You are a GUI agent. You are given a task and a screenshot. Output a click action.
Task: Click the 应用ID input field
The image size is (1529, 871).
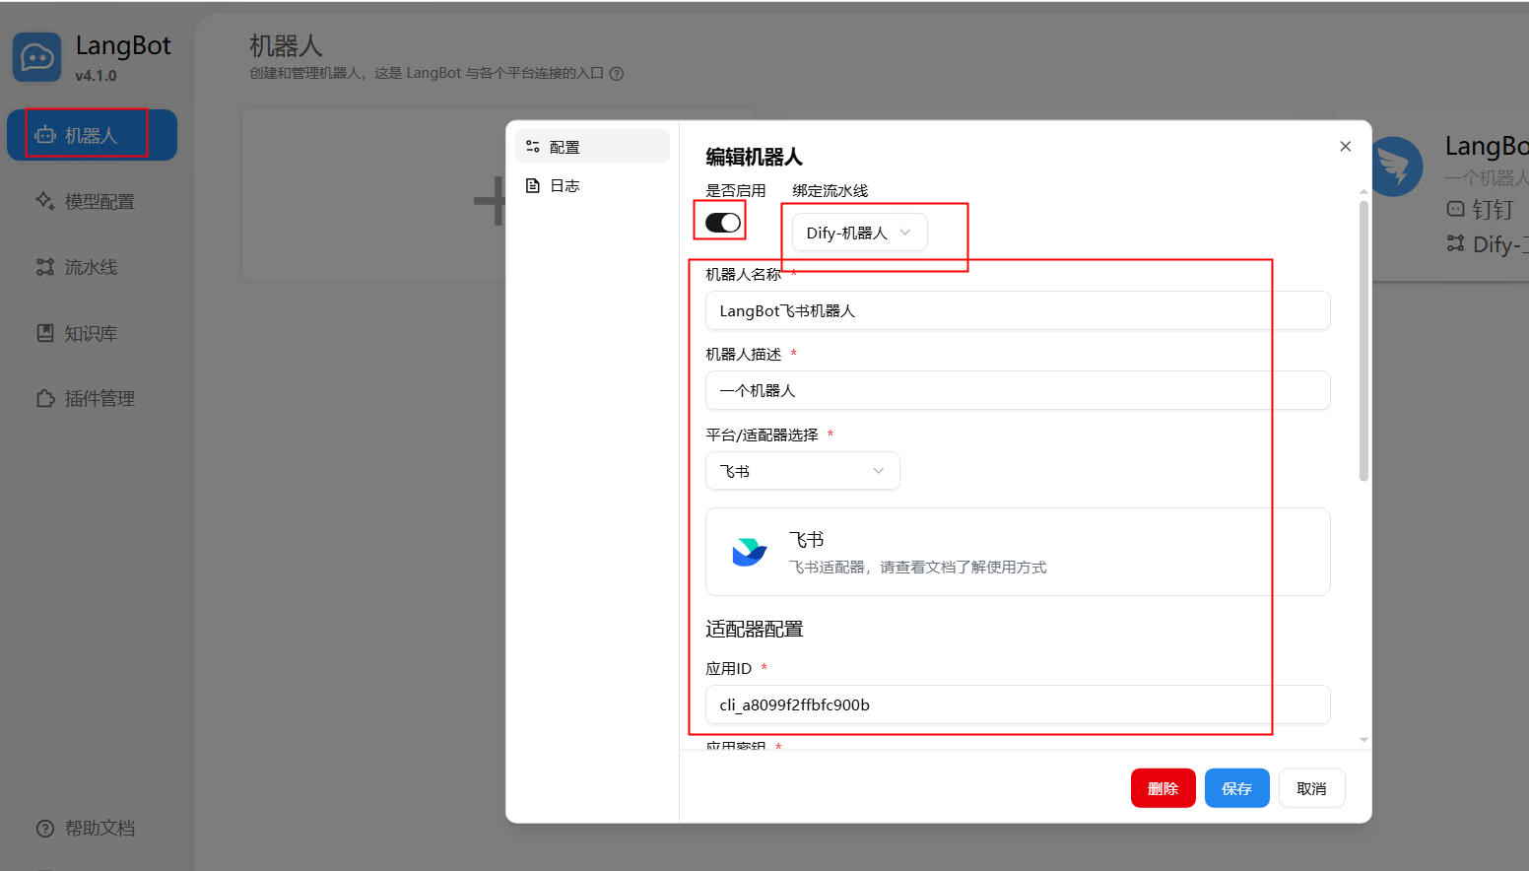tap(1018, 704)
